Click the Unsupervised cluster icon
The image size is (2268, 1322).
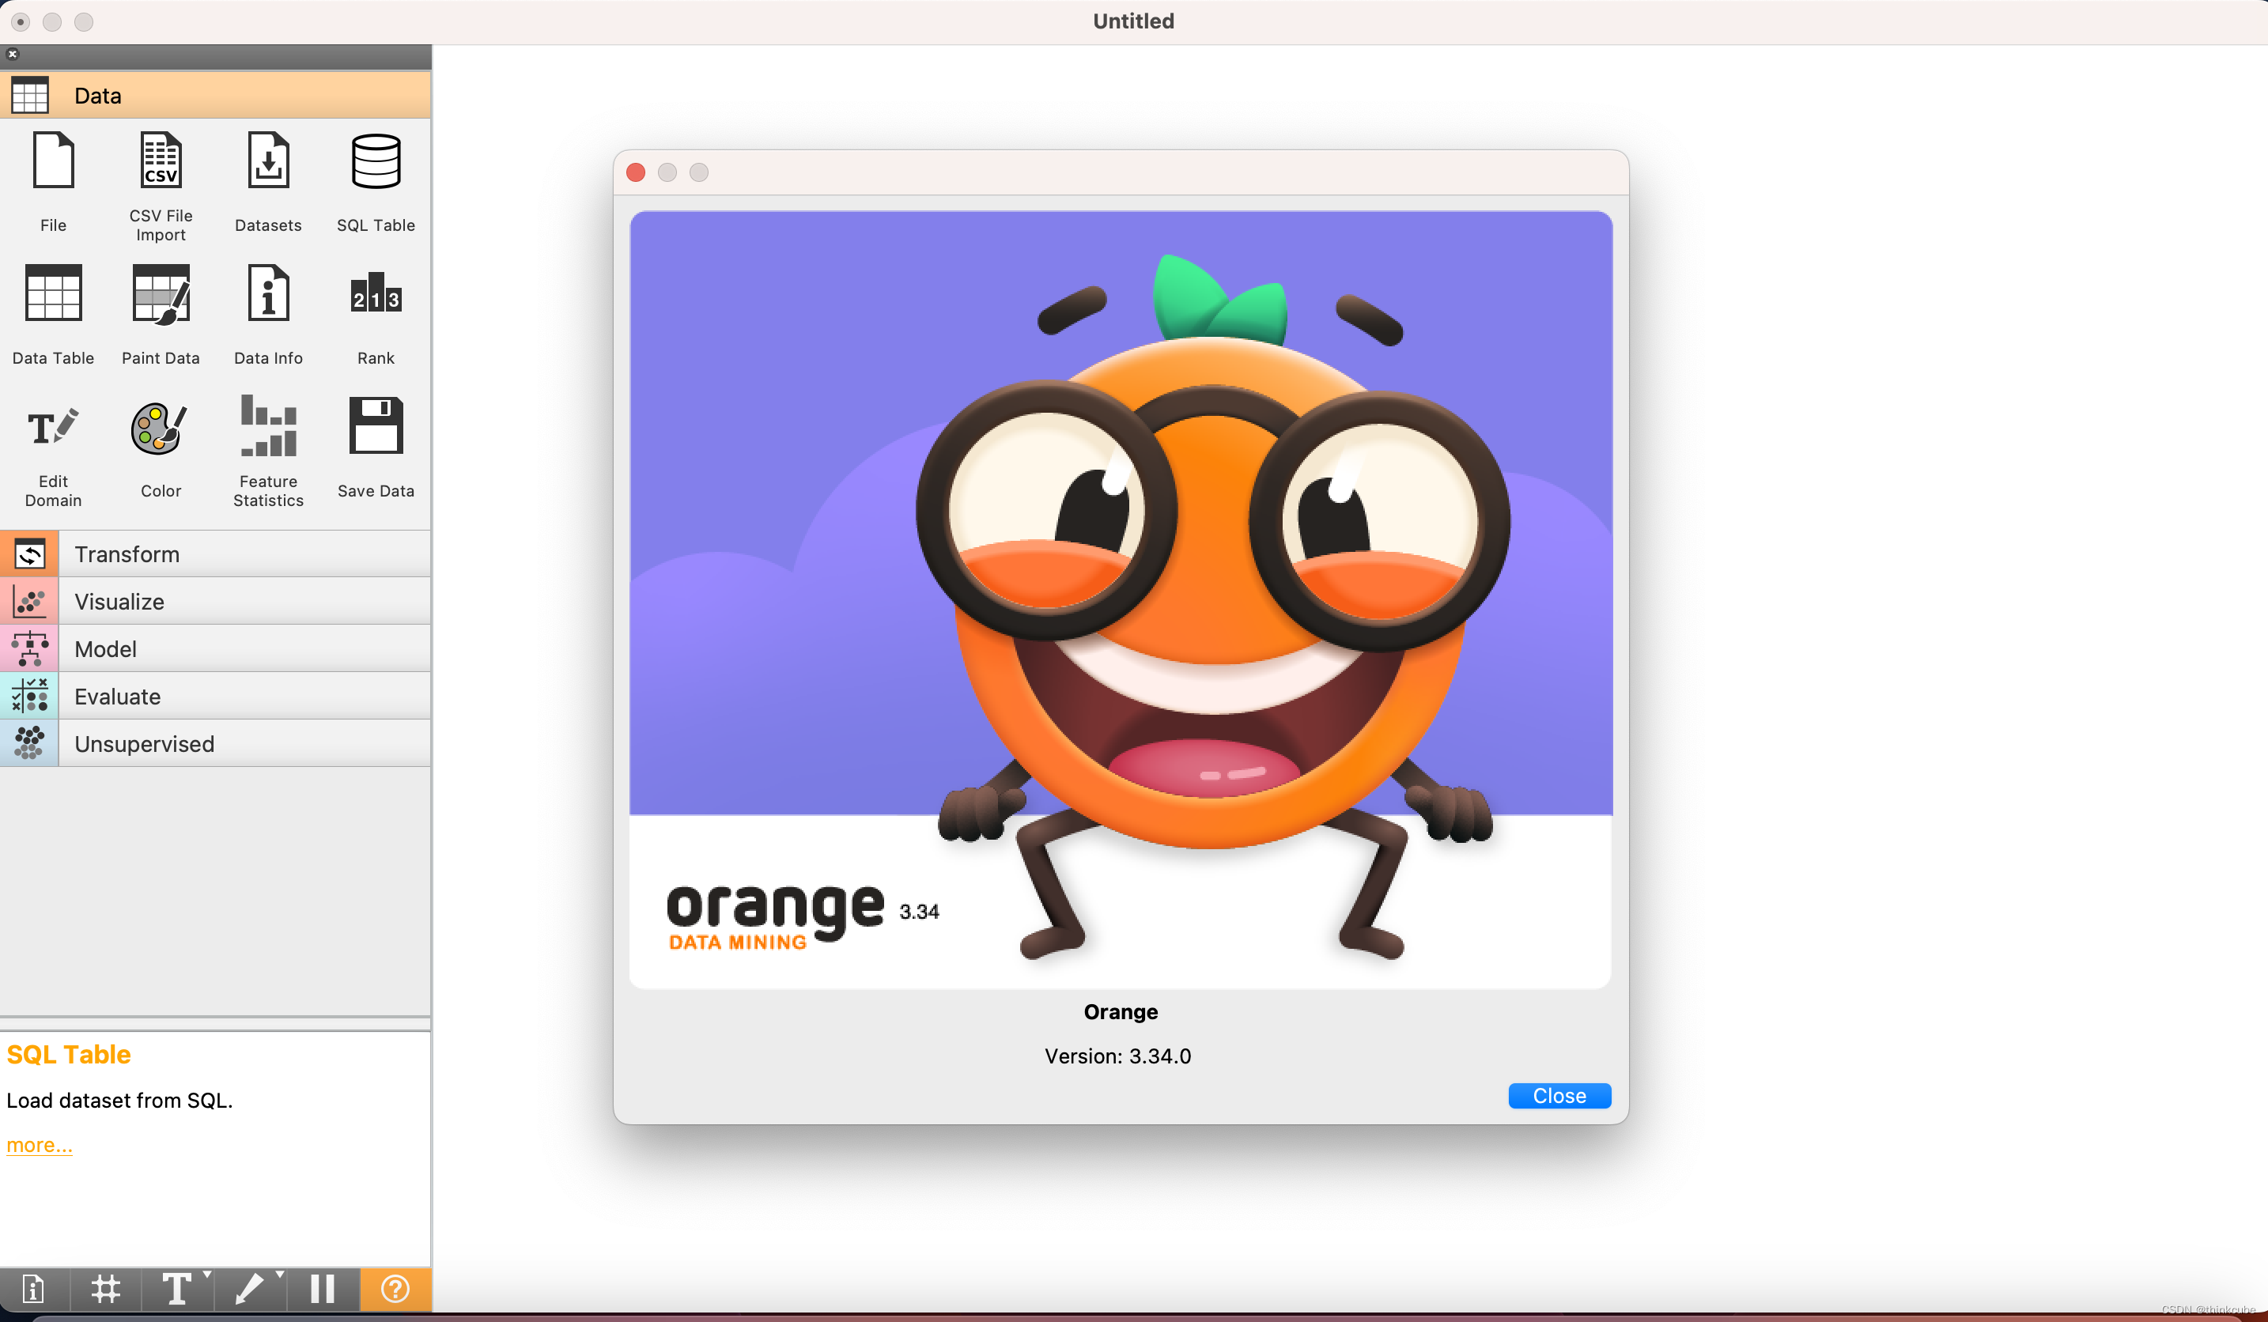pyautogui.click(x=30, y=743)
